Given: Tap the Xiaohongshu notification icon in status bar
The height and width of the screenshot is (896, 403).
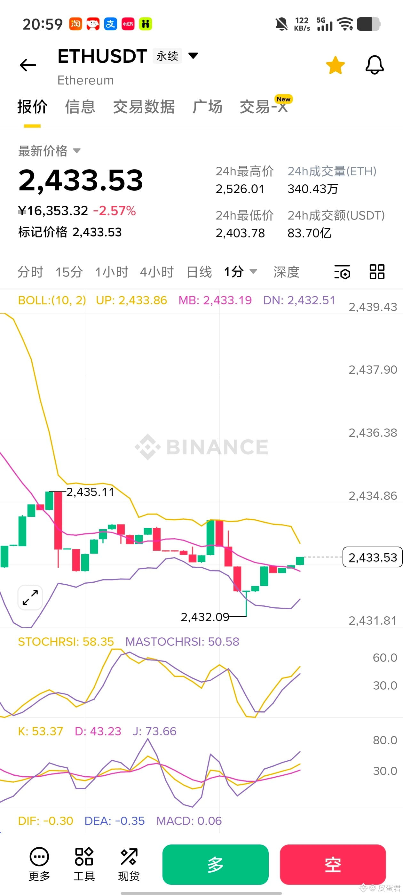Looking at the screenshot, I should [x=128, y=24].
